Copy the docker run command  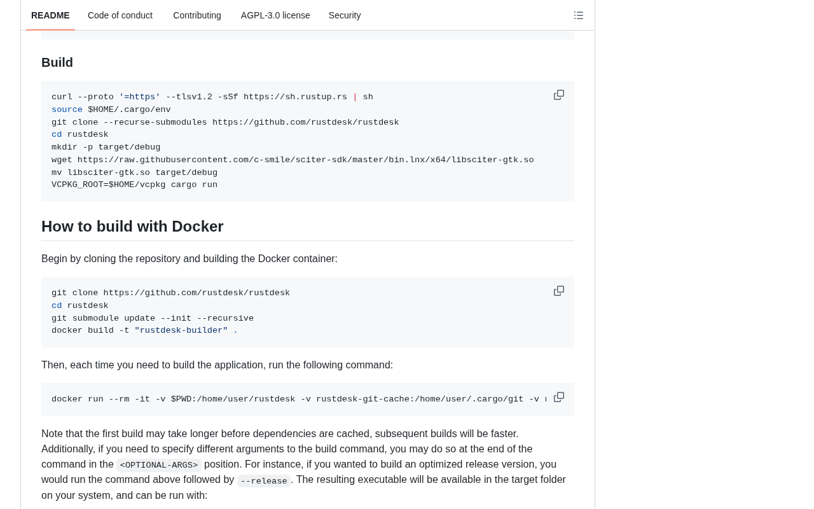tap(559, 397)
